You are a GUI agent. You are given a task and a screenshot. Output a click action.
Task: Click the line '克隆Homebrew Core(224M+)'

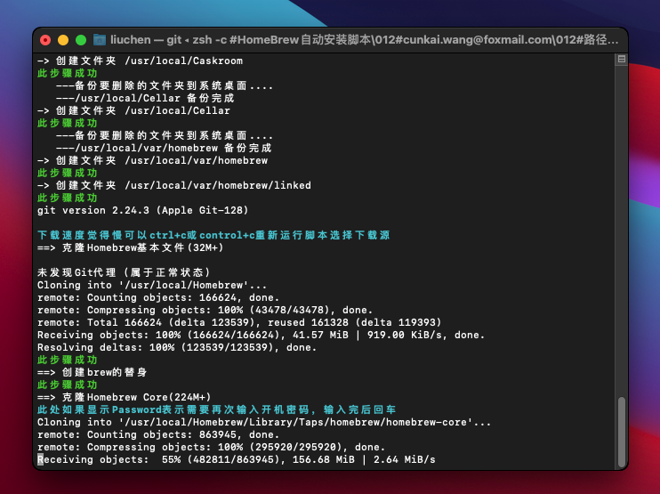125,397
